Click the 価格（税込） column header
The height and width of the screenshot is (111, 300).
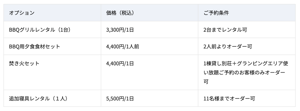(x=120, y=13)
